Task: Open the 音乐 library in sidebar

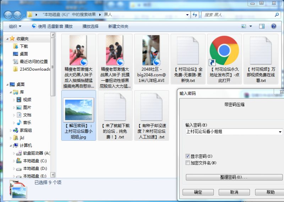Action: tap(27, 122)
